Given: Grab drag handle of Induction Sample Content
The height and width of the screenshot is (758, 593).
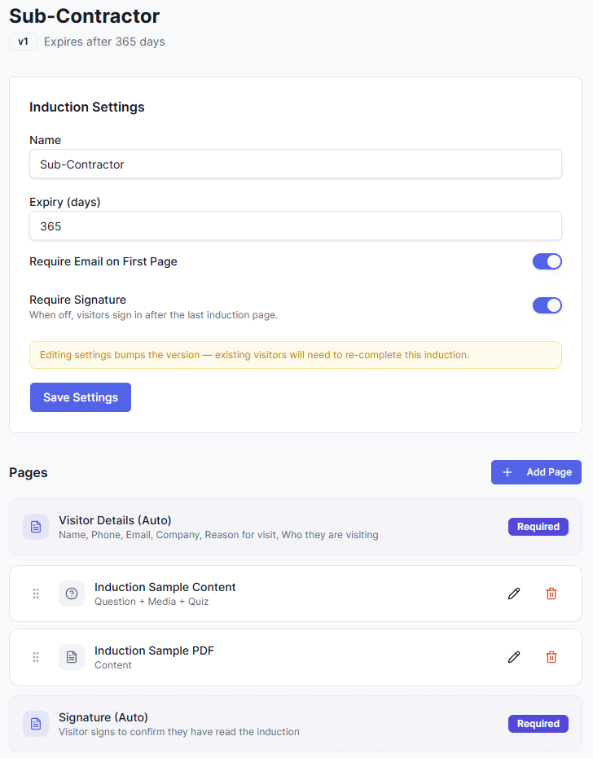Looking at the screenshot, I should [x=36, y=594].
